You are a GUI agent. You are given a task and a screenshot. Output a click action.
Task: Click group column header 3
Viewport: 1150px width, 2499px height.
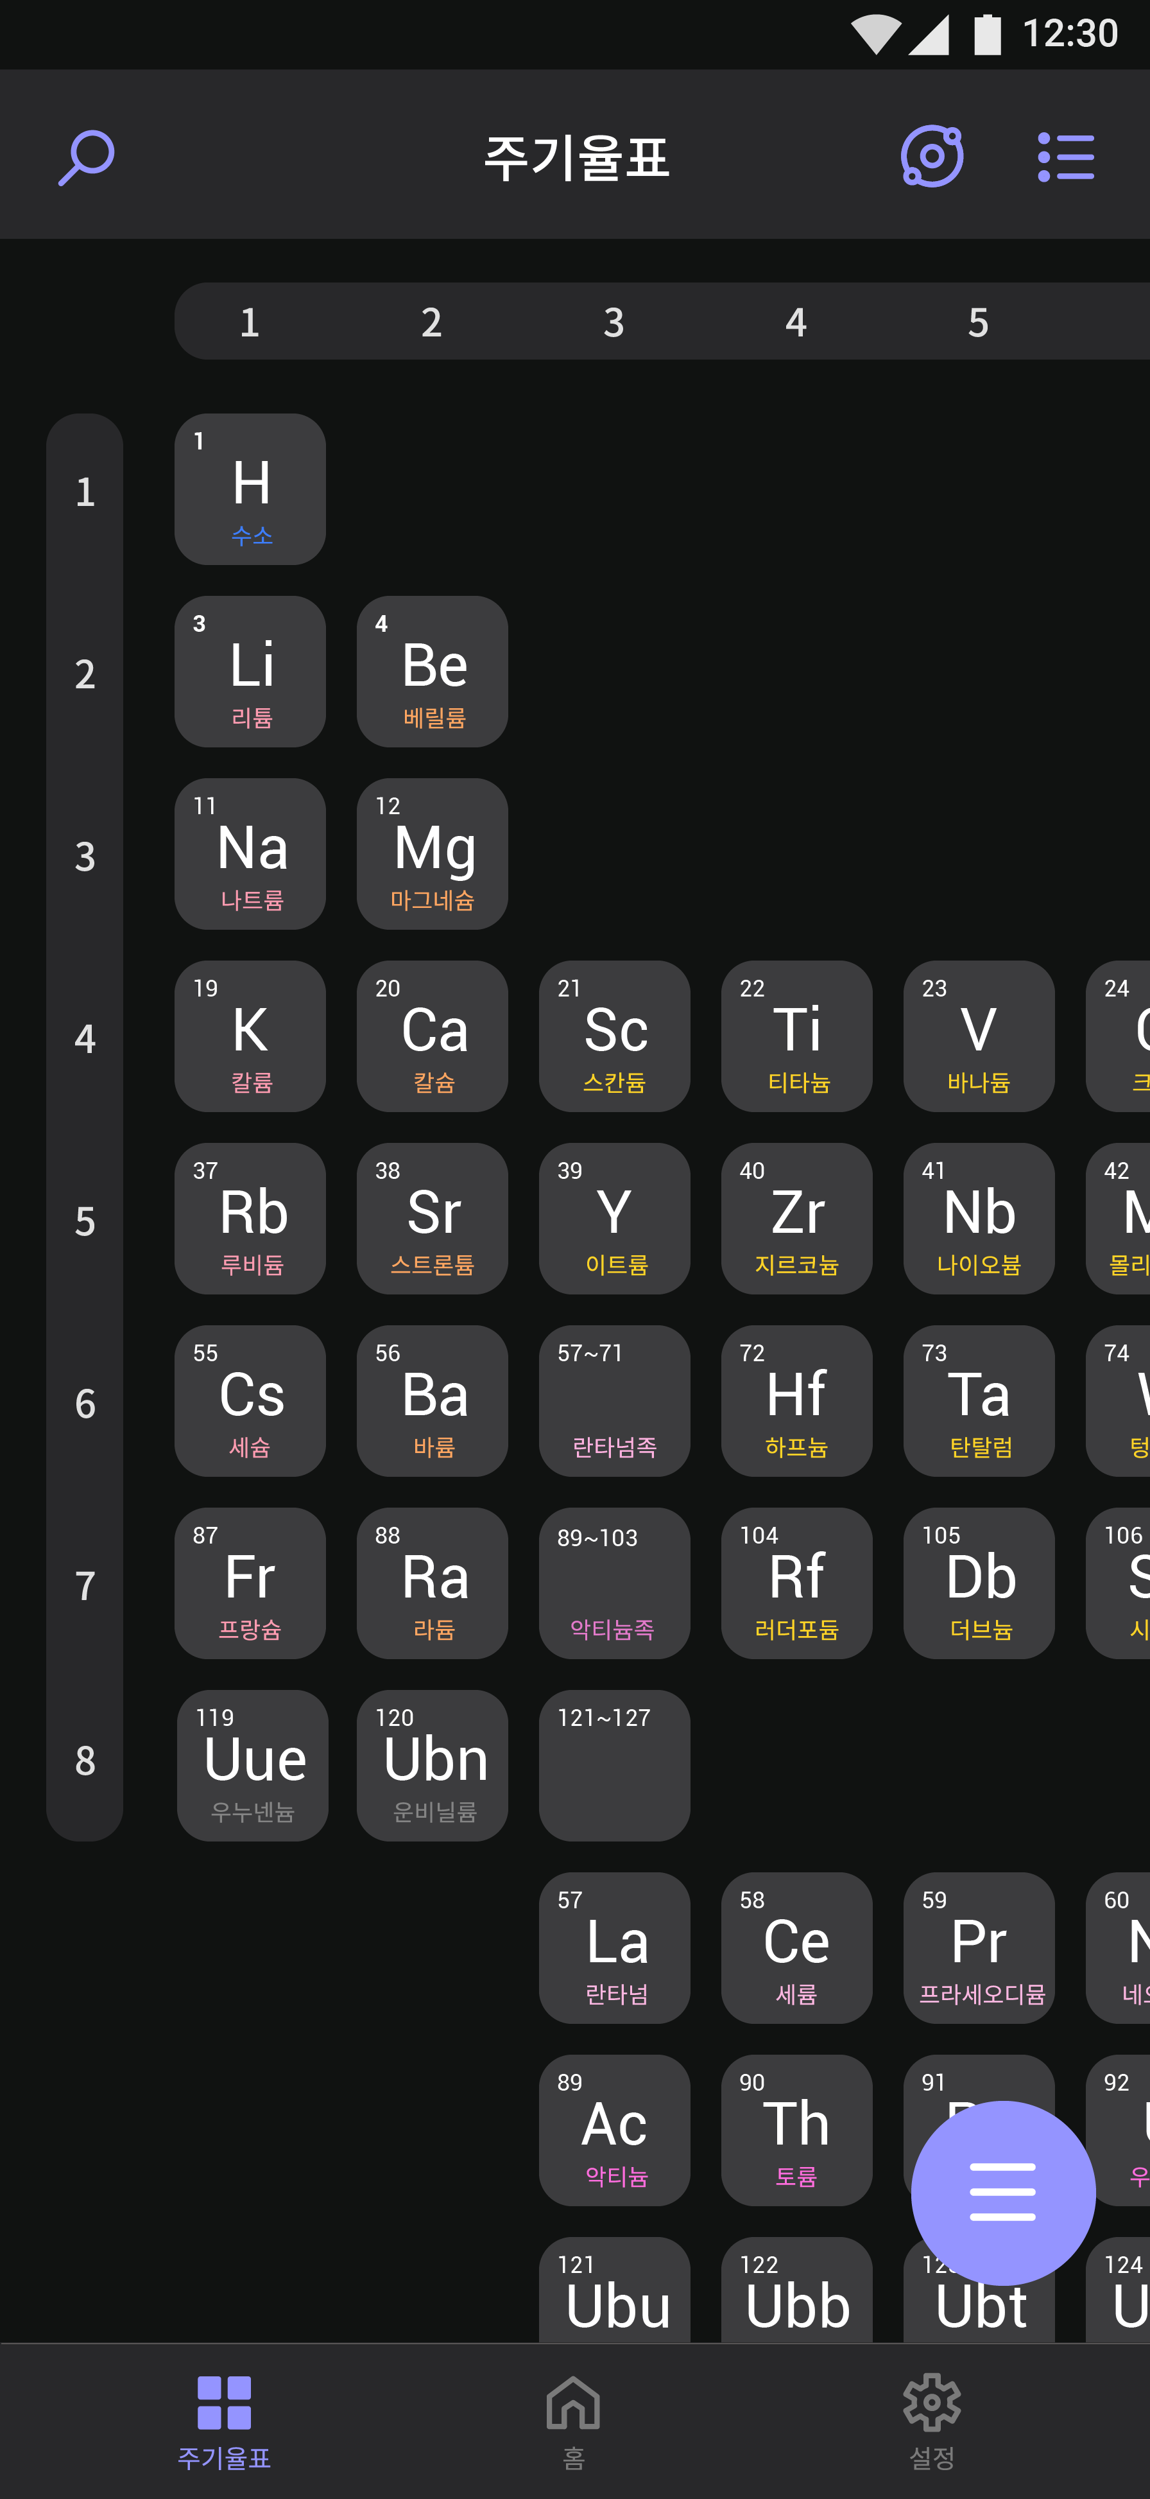pos(615,322)
